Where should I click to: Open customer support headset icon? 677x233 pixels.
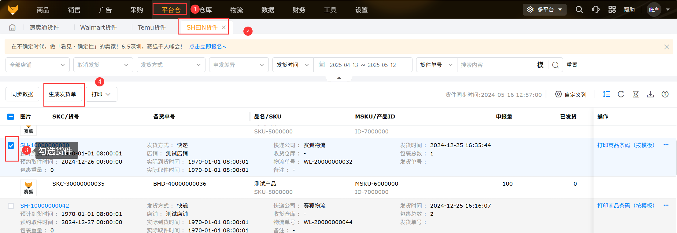tap(595, 10)
